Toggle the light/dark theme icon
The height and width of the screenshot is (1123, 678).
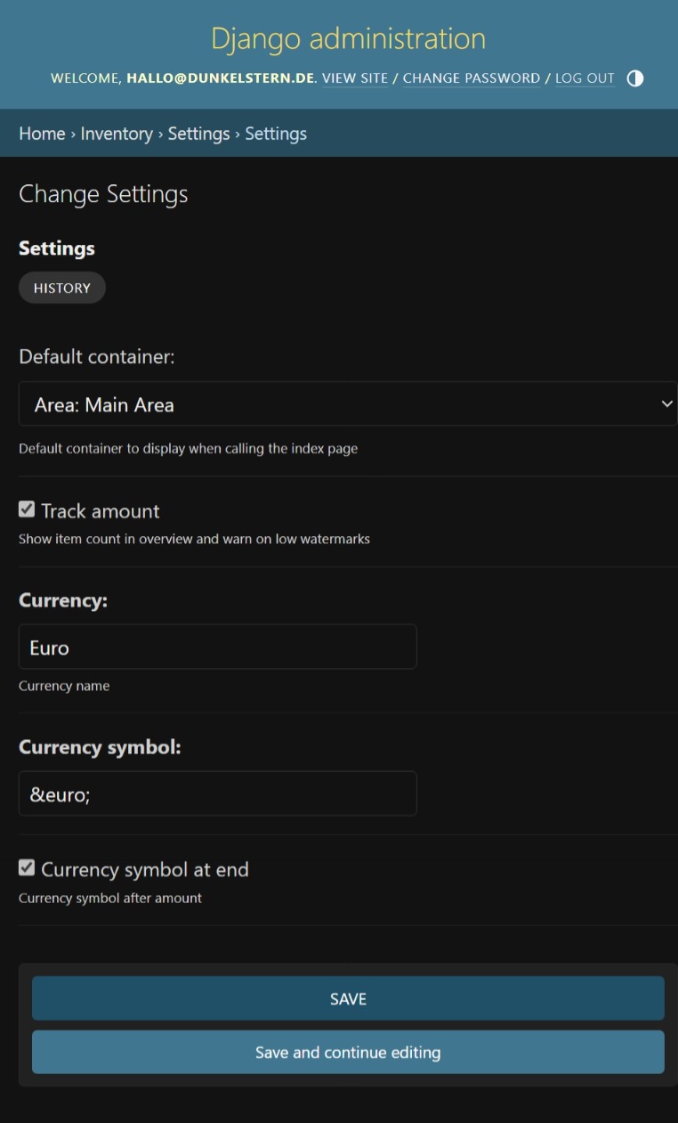(635, 78)
